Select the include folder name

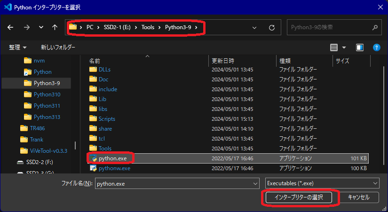pos(108,89)
